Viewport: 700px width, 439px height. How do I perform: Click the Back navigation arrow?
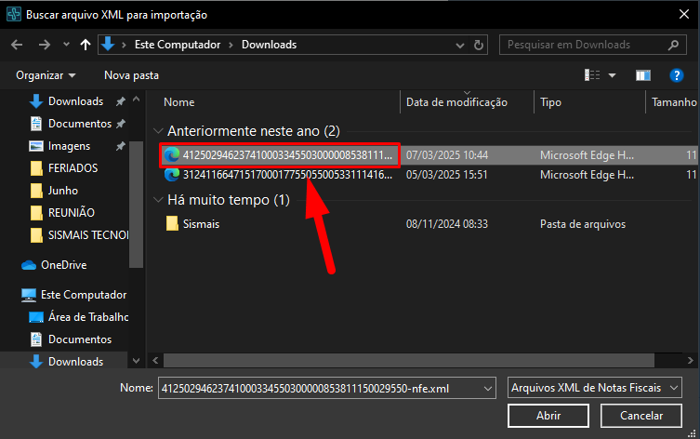click(17, 45)
